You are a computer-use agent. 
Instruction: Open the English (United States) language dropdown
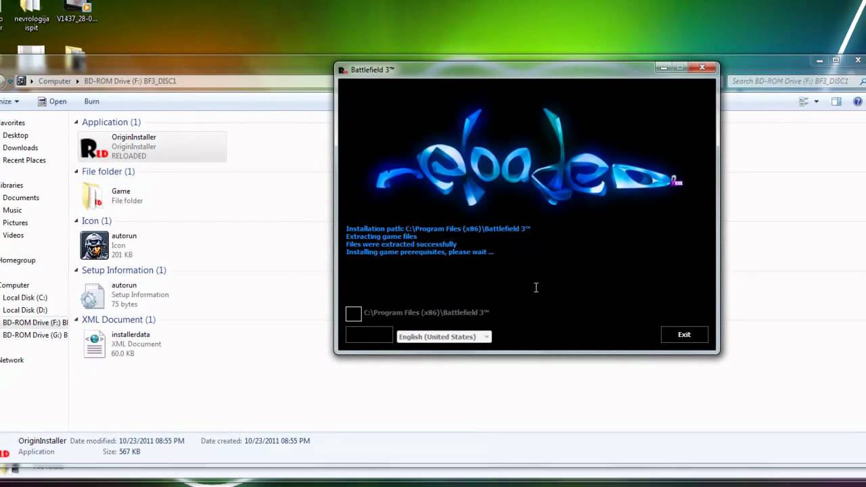pos(444,337)
